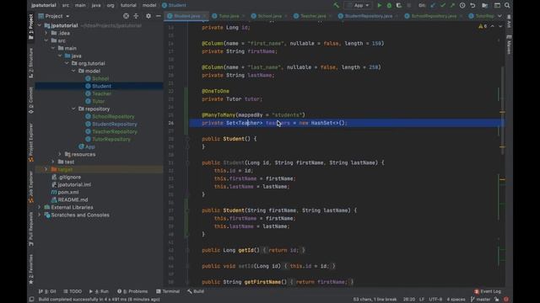Toggle the Pull Requests side tool window

31,229
